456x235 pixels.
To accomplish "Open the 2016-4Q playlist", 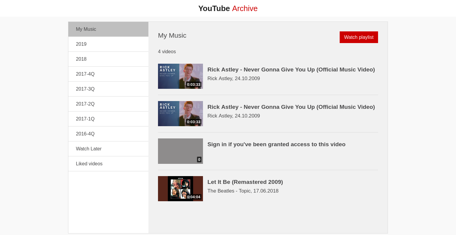I will pyautogui.click(x=108, y=134).
